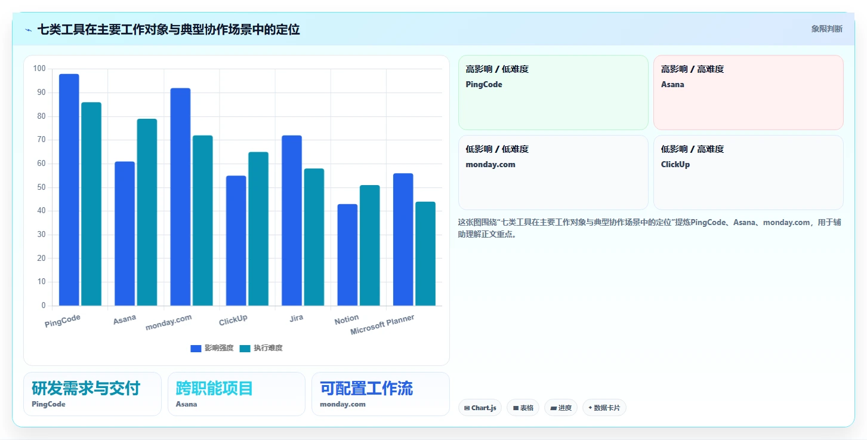Click the Jira x-axis label
The image size is (867, 440).
[297, 318]
